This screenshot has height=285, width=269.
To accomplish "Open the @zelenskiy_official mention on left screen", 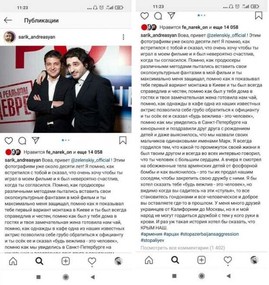I will (90, 160).
